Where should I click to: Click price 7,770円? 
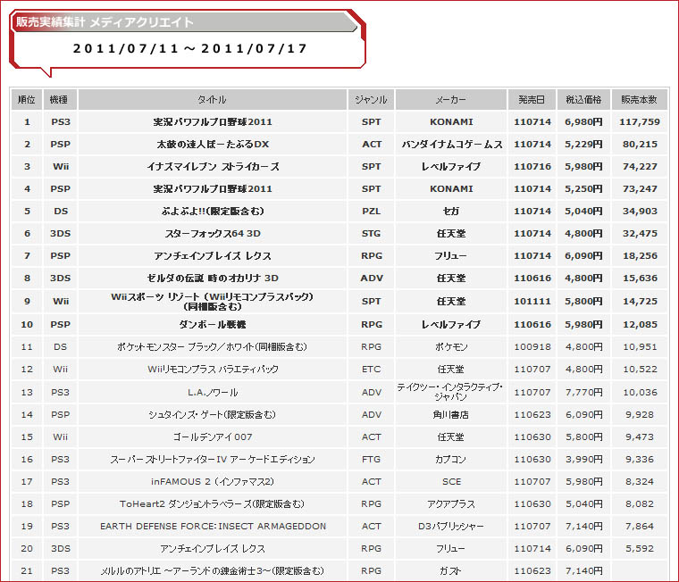[583, 393]
